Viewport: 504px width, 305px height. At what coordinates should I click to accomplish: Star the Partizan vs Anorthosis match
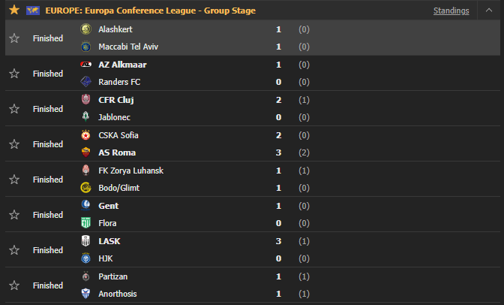coord(13,285)
